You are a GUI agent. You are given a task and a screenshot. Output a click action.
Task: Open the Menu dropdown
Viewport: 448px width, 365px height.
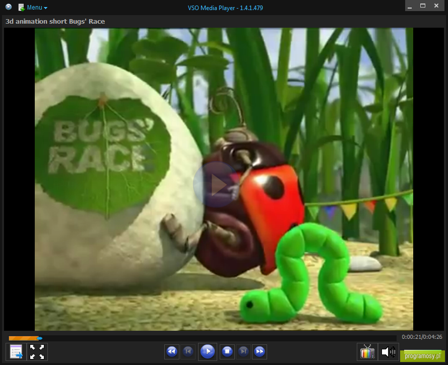click(x=37, y=8)
